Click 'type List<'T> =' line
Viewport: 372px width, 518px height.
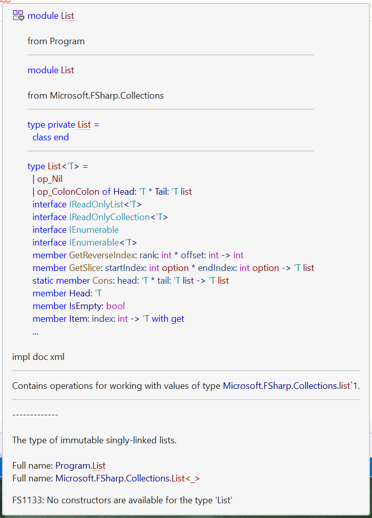[58, 166]
